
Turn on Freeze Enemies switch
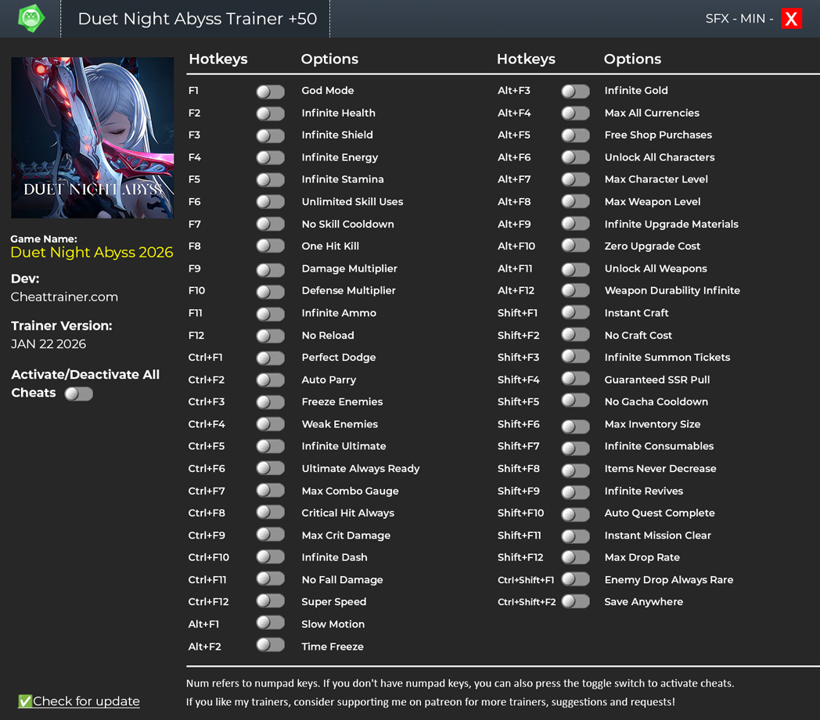click(x=270, y=402)
